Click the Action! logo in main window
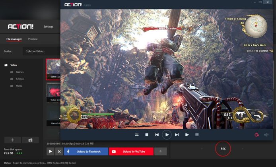 point(21,27)
